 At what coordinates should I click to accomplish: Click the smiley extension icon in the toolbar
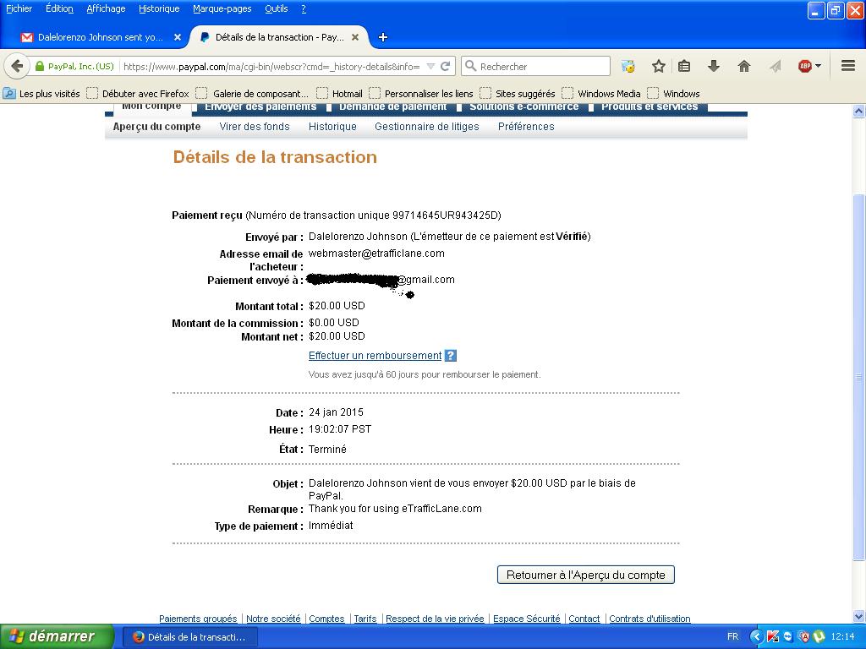(x=628, y=66)
